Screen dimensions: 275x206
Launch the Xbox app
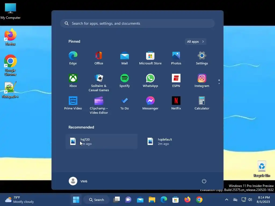(73, 80)
